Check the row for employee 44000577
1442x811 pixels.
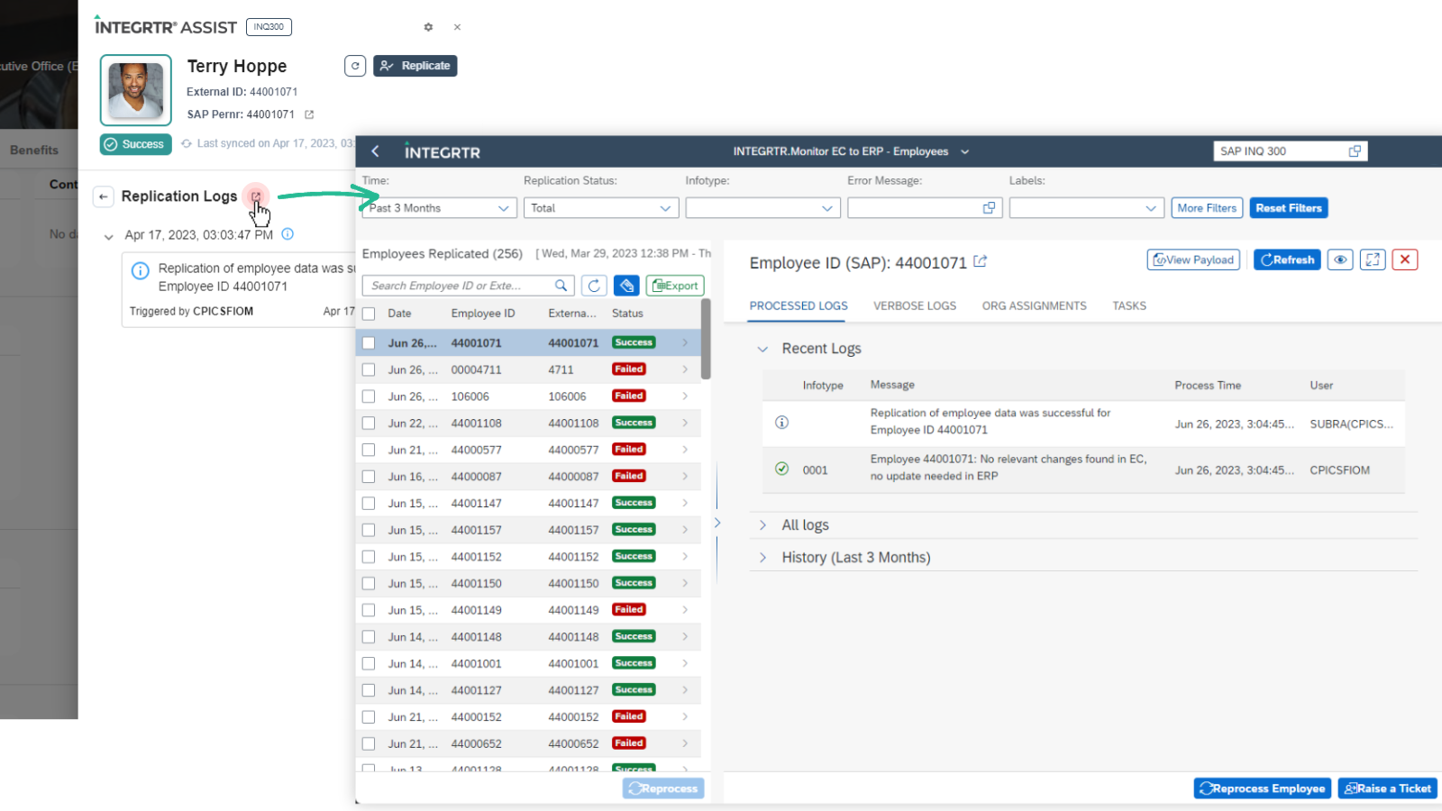369,450
